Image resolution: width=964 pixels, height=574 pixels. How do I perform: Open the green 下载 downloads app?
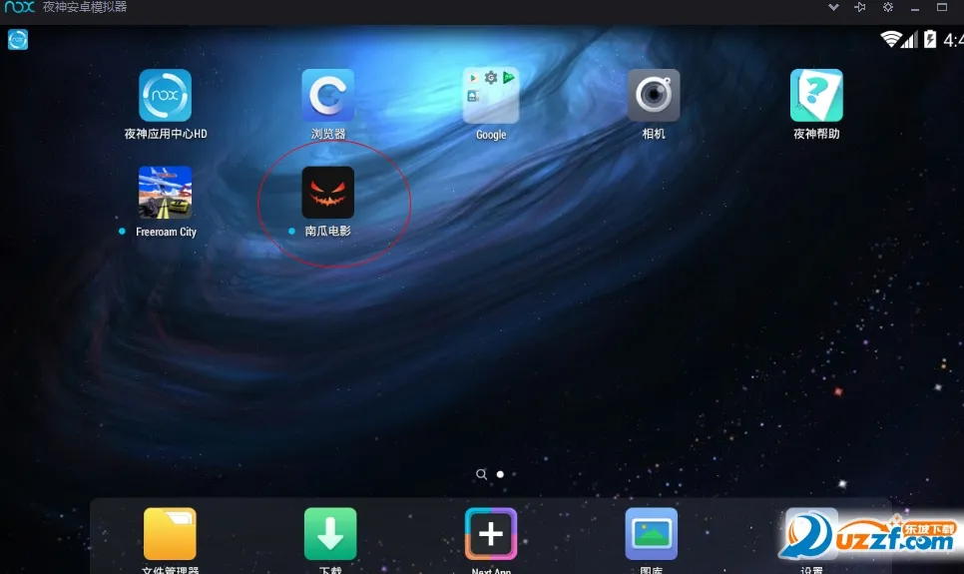tap(330, 534)
